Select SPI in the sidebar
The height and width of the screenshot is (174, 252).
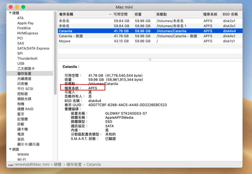coord(20,53)
